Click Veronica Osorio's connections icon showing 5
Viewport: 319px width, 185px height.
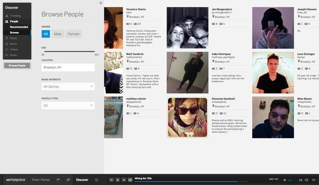click(x=128, y=24)
